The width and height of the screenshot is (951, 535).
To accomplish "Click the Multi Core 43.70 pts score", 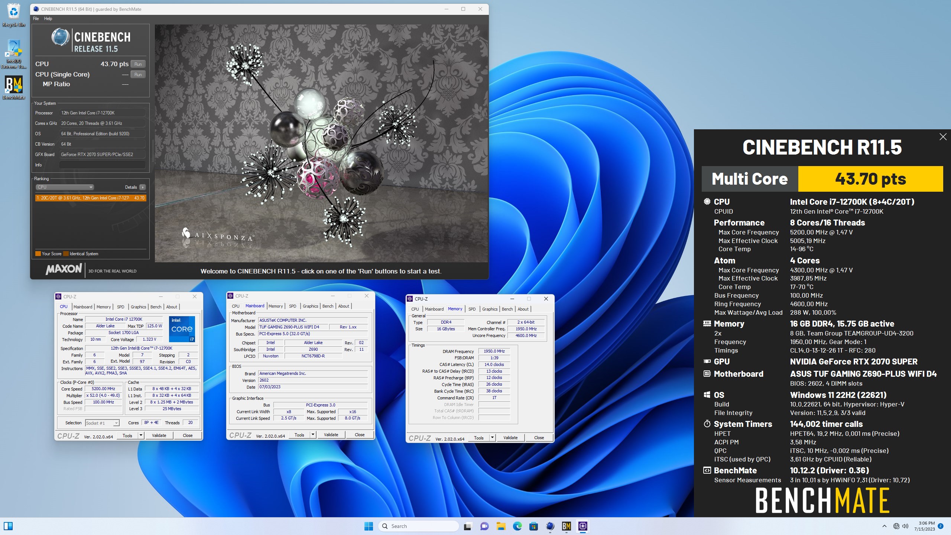I will [x=870, y=179].
